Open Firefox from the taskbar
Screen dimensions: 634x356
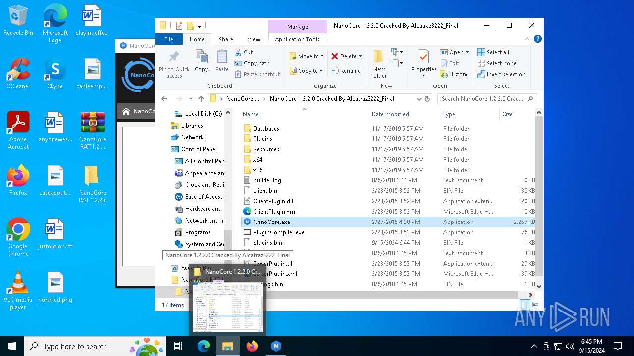coord(252,346)
